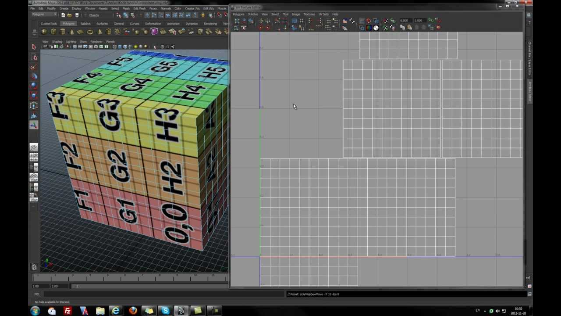Create a polygon torus from the shelf
This screenshot has height=316, width=561.
[x=90, y=32]
